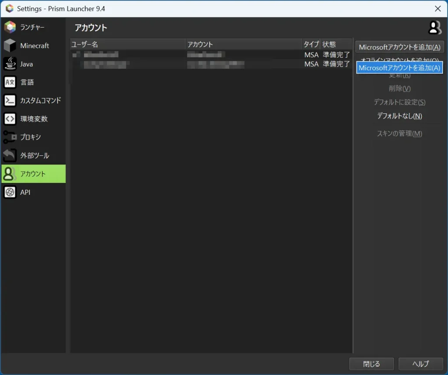Click the API globe icon
Image resolution: width=448 pixels, height=375 pixels.
pyautogui.click(x=10, y=192)
